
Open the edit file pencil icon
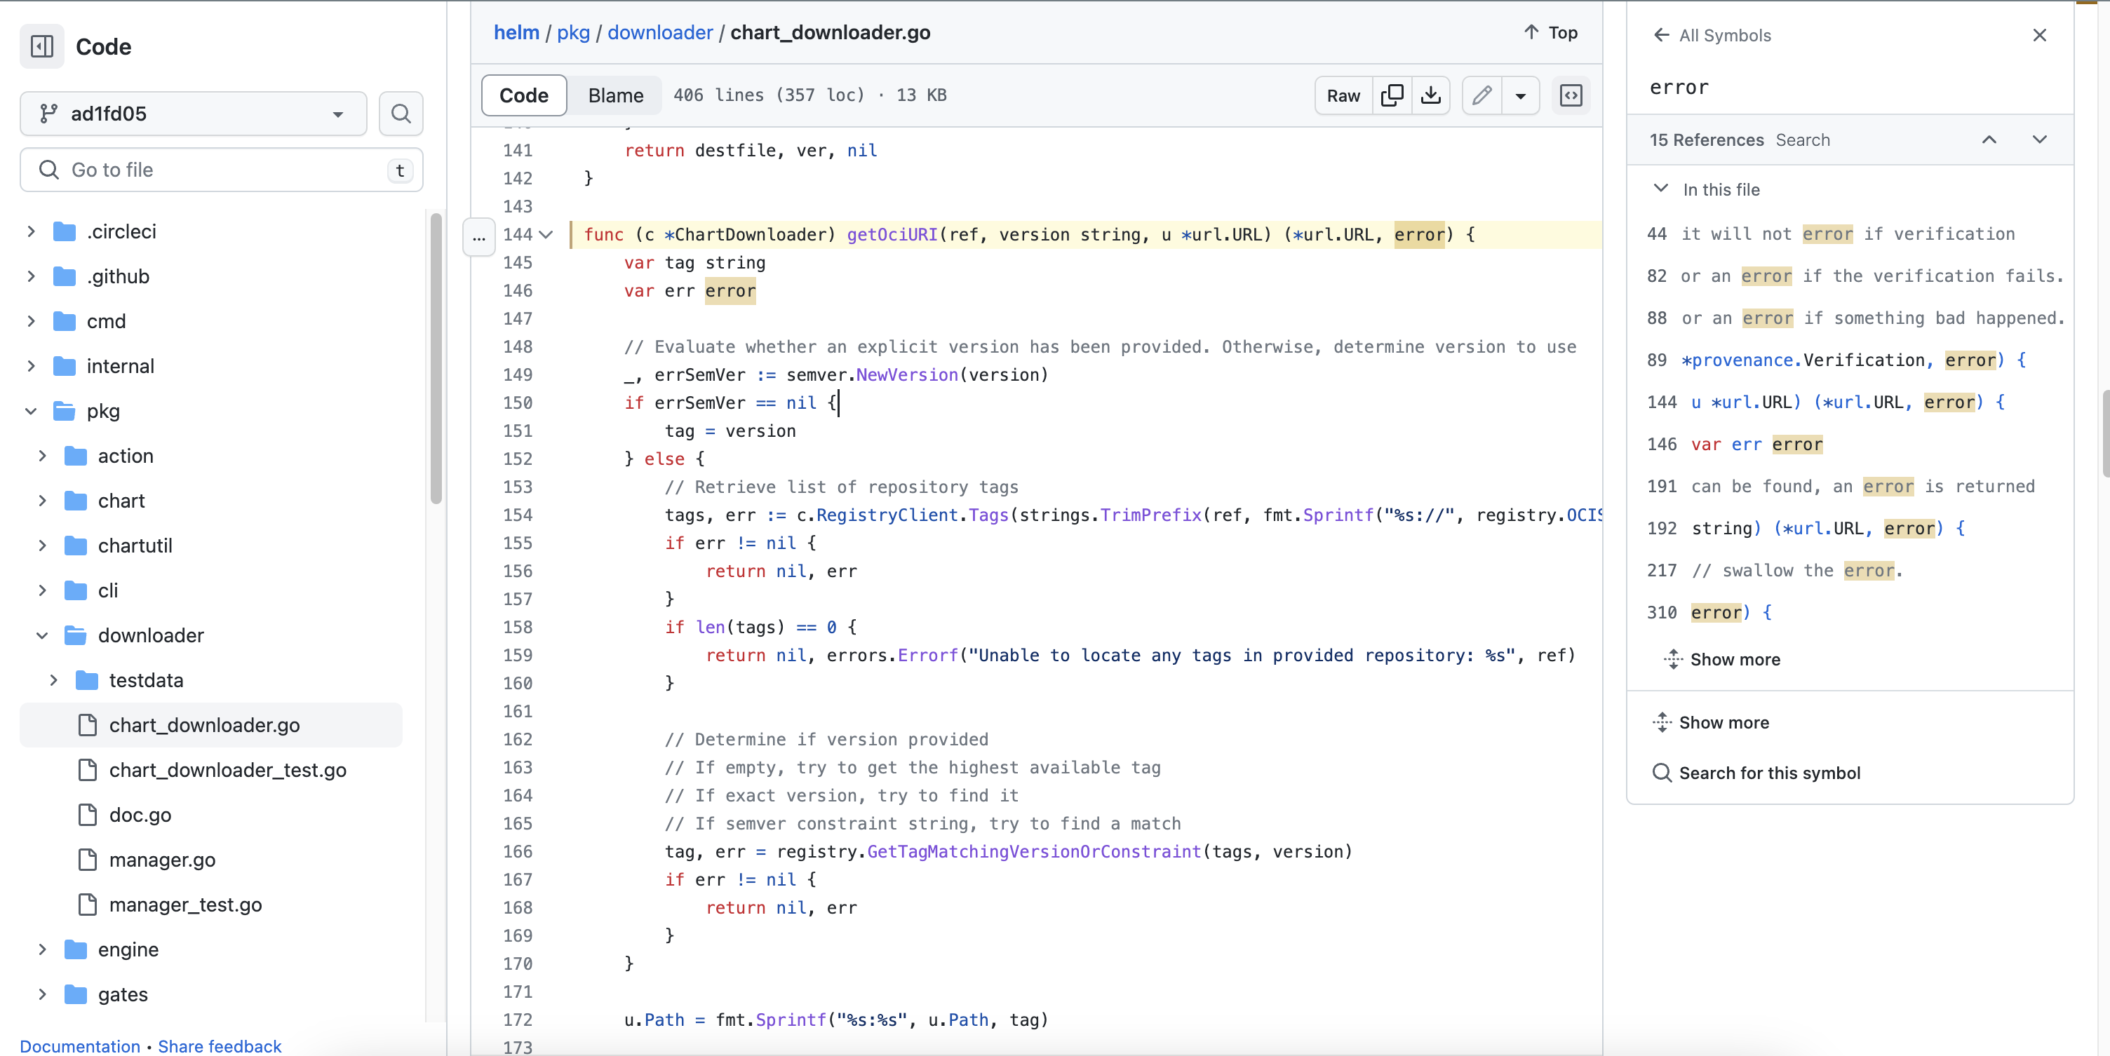click(1481, 95)
